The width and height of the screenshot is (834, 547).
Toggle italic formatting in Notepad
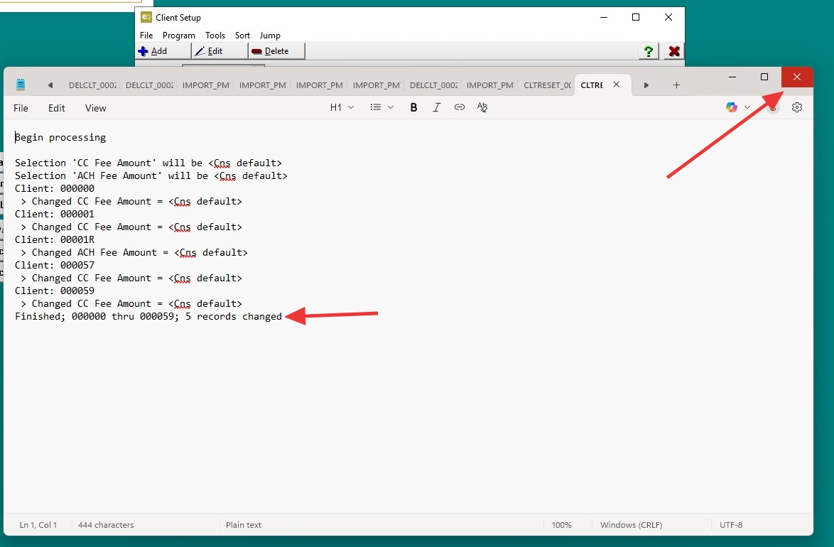tap(436, 107)
